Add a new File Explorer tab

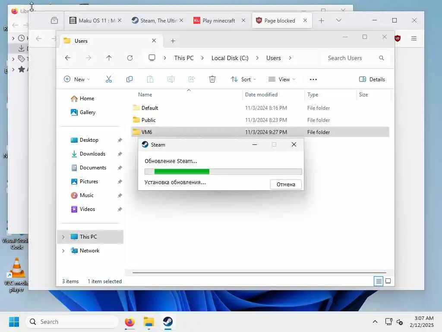[173, 41]
